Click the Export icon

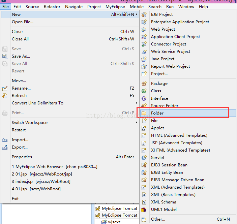pos(5,147)
